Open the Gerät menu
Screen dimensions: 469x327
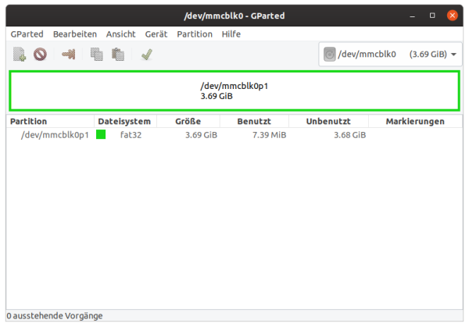[156, 34]
